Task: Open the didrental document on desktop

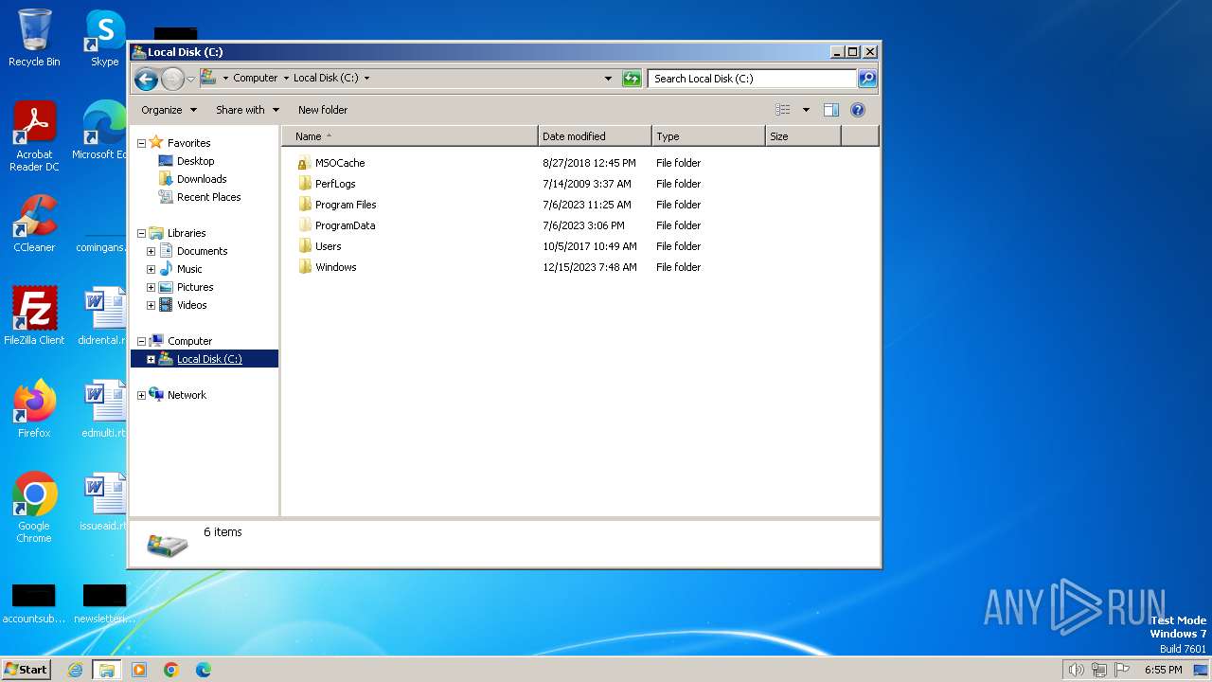Action: (x=104, y=316)
